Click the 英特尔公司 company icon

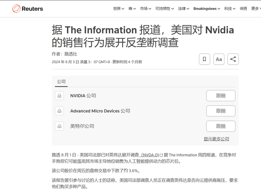[x=59, y=126]
